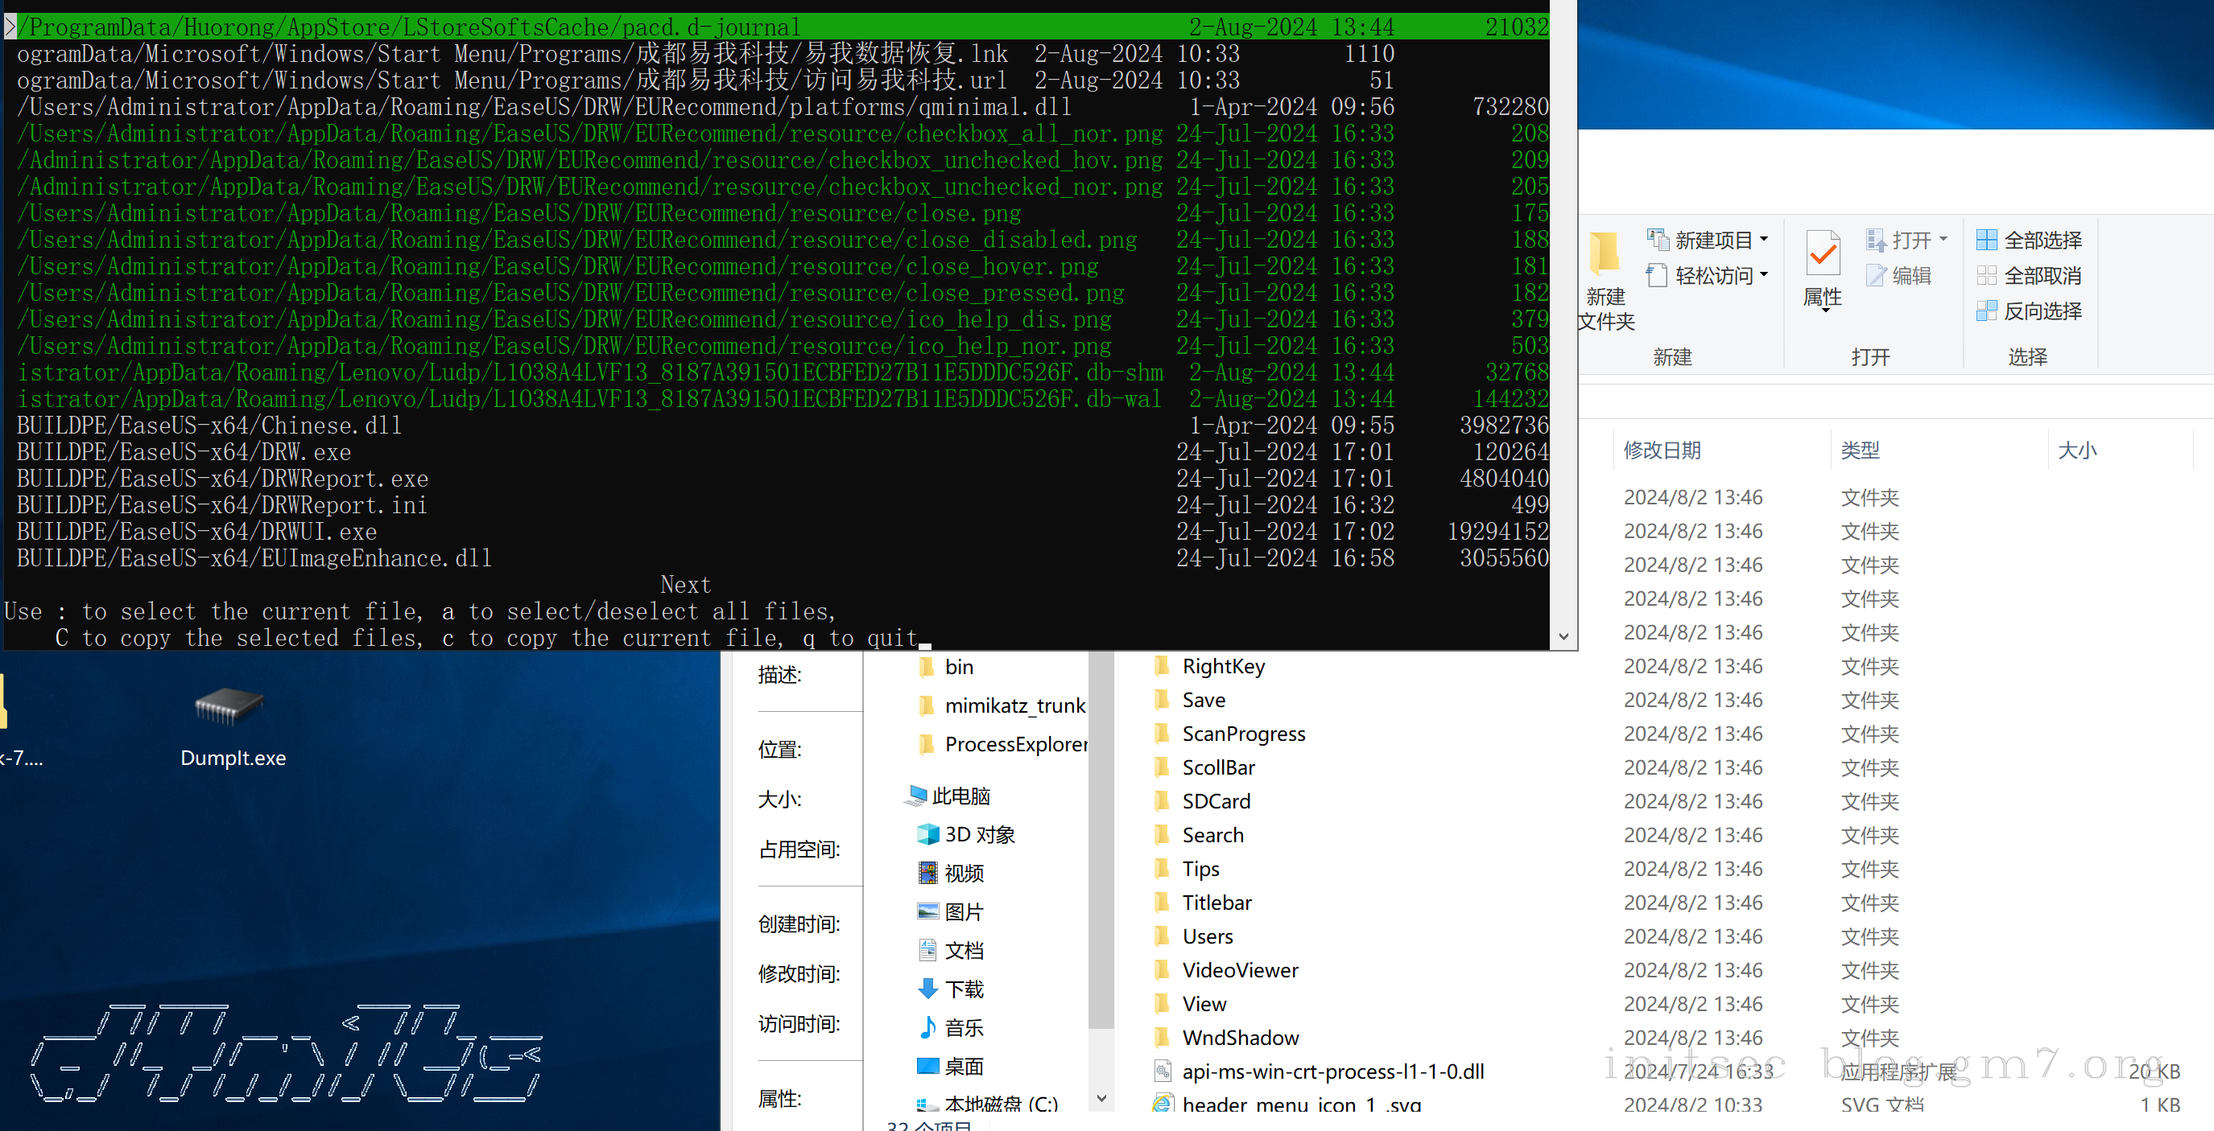Click the Select None ribbon icon
The height and width of the screenshot is (1131, 2214).
[x=1986, y=276]
